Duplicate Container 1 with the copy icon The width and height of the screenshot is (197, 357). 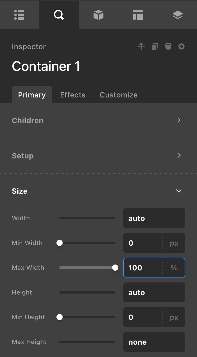coord(155,47)
